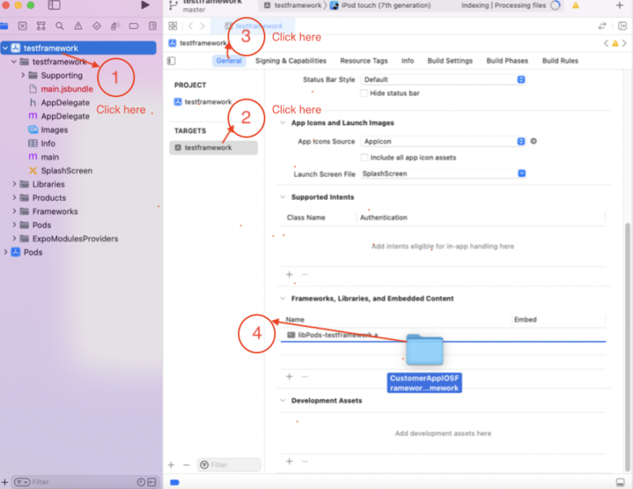Click arrow icon next to App Icons Source
Image resolution: width=633 pixels, height=489 pixels.
pyautogui.click(x=533, y=141)
